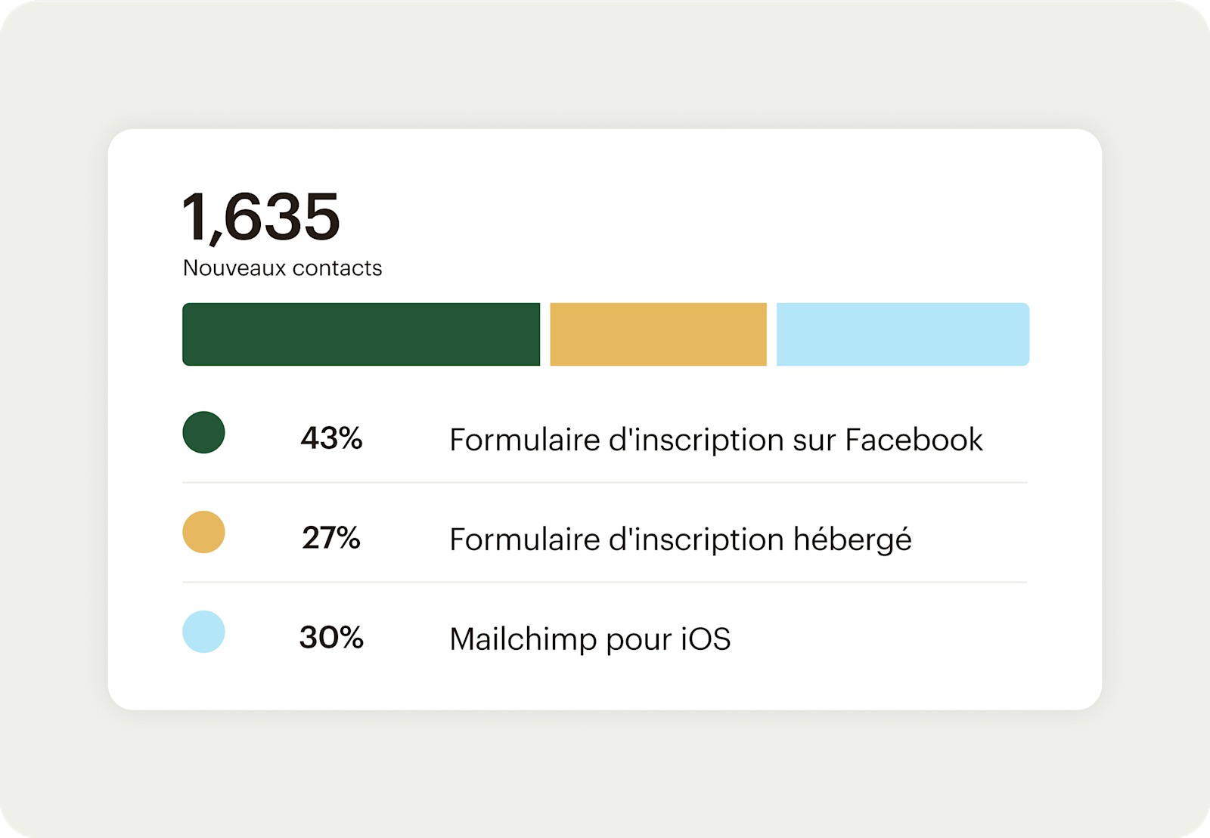Click the light blue legend dot
Image resolution: width=1210 pixels, height=838 pixels.
point(203,632)
